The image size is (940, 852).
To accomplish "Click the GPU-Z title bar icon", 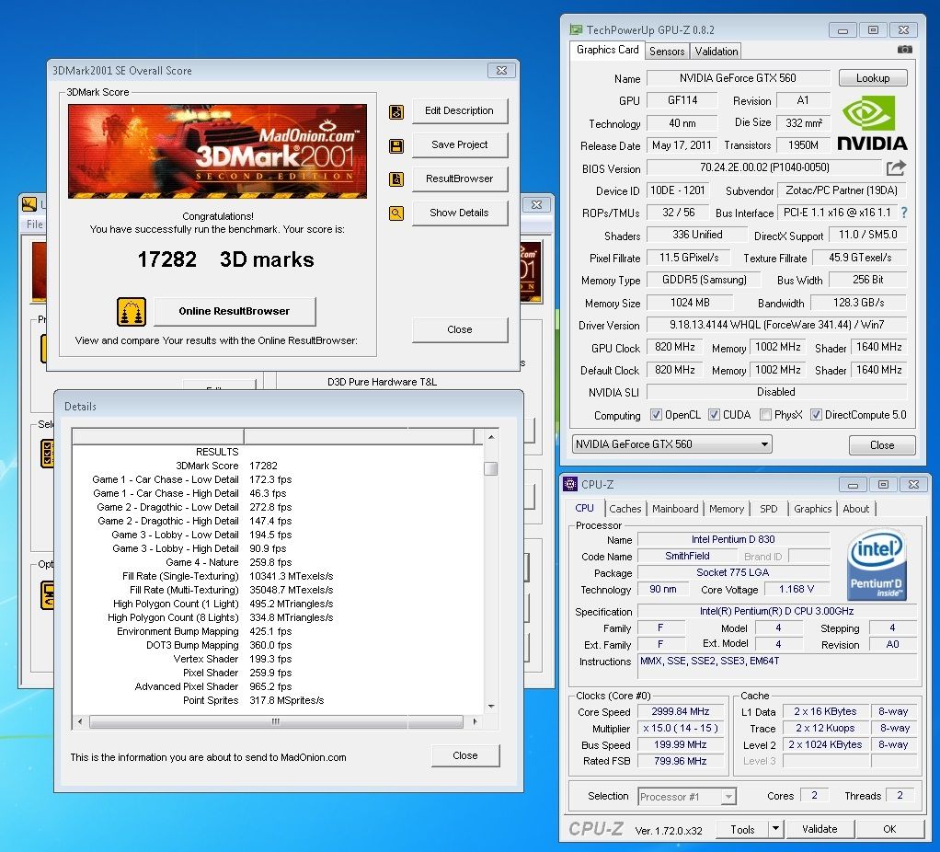I will [576, 29].
